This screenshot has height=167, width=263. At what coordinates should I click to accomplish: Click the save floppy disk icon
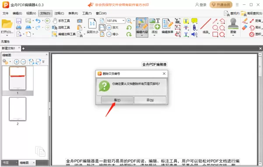(18, 21)
